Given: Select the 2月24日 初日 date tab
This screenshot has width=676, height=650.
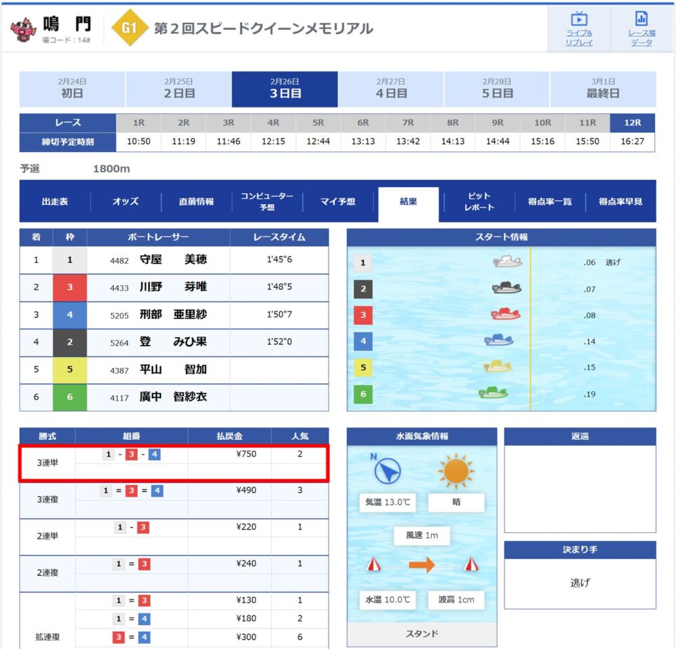Looking at the screenshot, I should (x=72, y=89).
